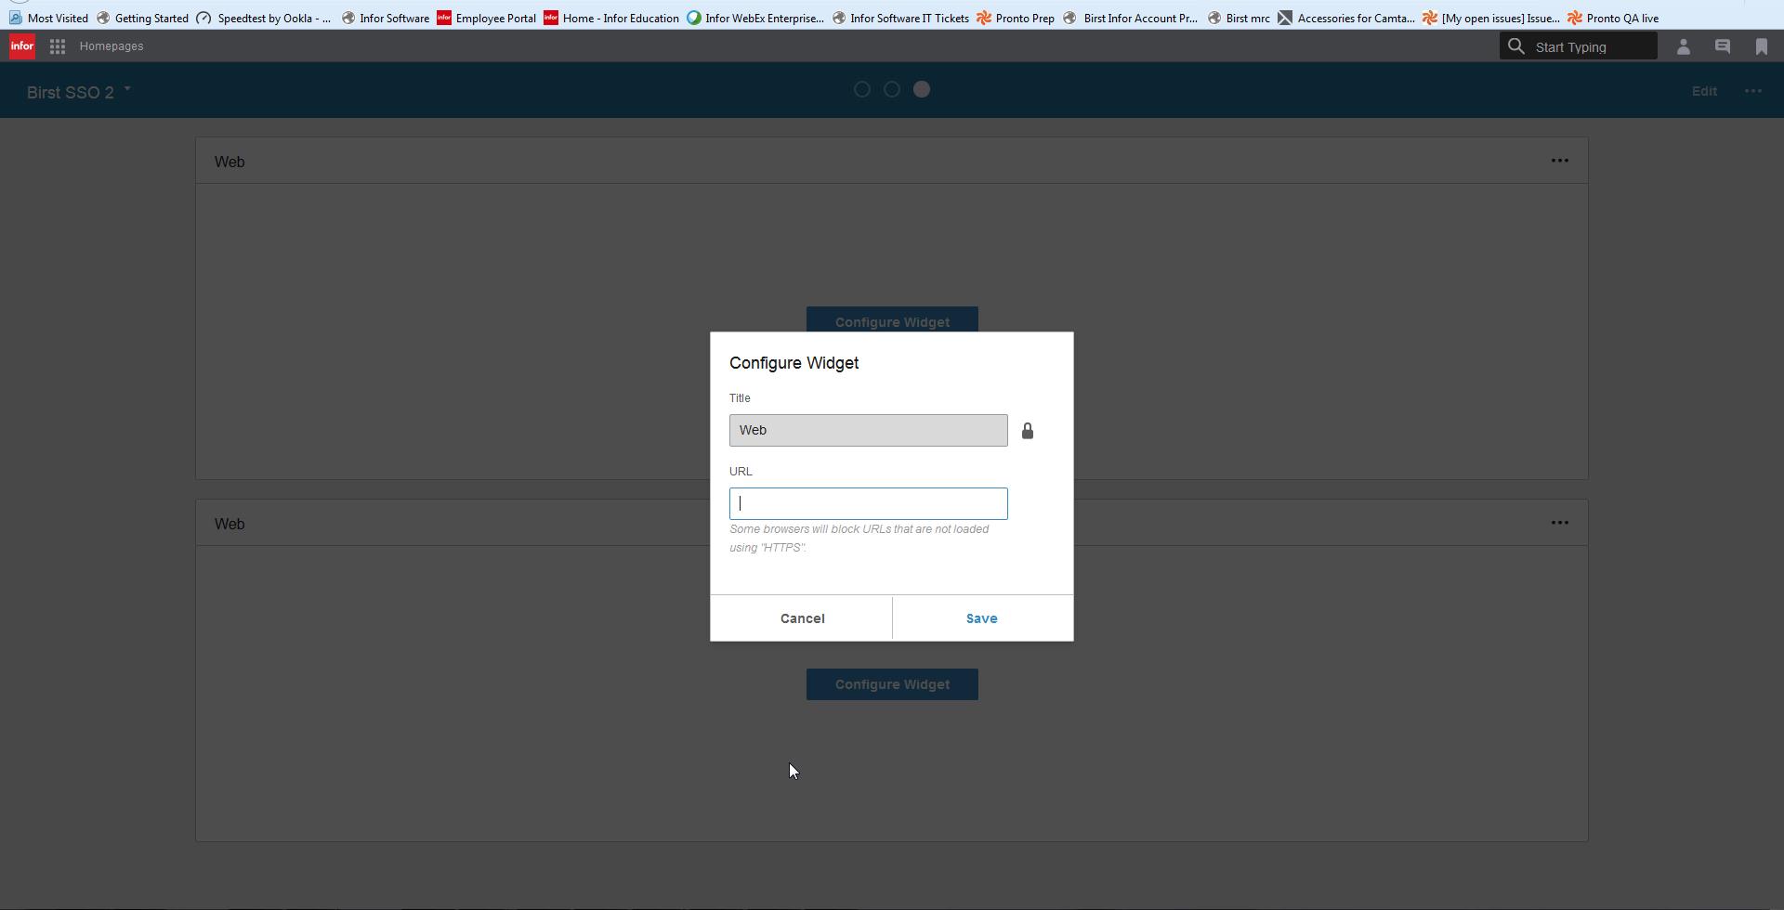Select the second page indicator dot
The width and height of the screenshot is (1784, 910).
coord(892,90)
